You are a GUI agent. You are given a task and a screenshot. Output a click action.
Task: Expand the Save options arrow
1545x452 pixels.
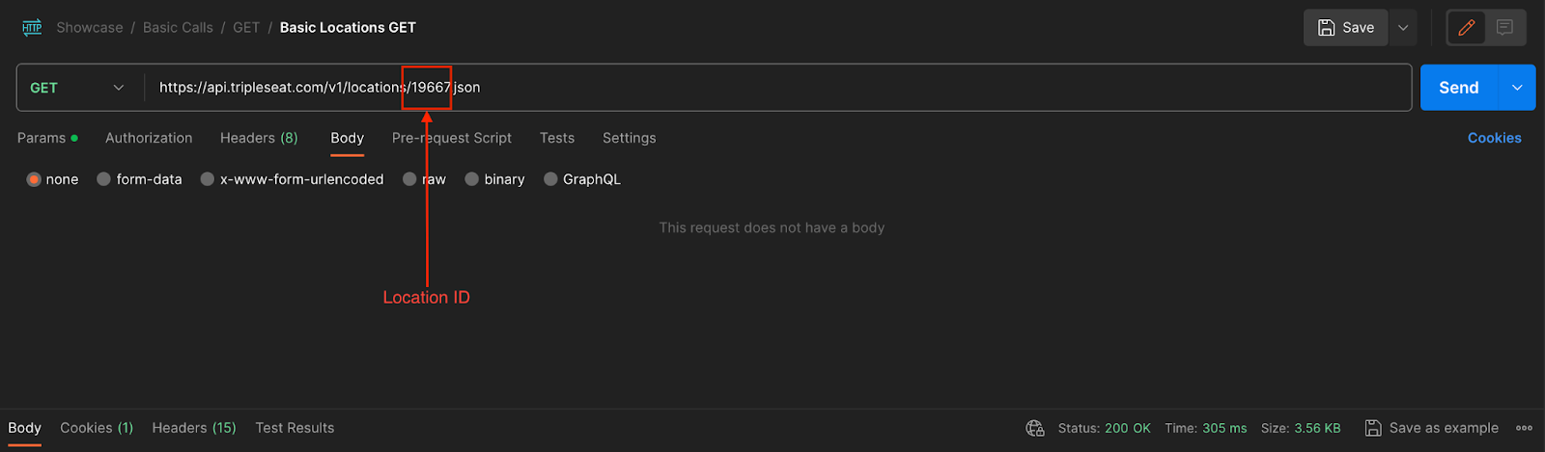point(1403,28)
